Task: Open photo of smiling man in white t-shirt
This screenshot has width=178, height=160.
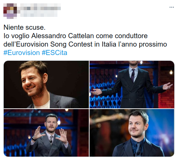Action: 46,84
